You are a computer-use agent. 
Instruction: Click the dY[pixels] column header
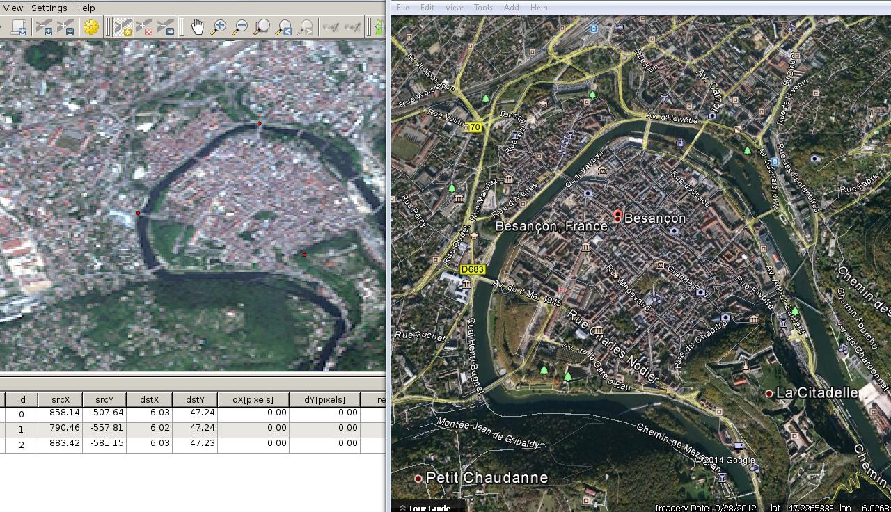[324, 399]
